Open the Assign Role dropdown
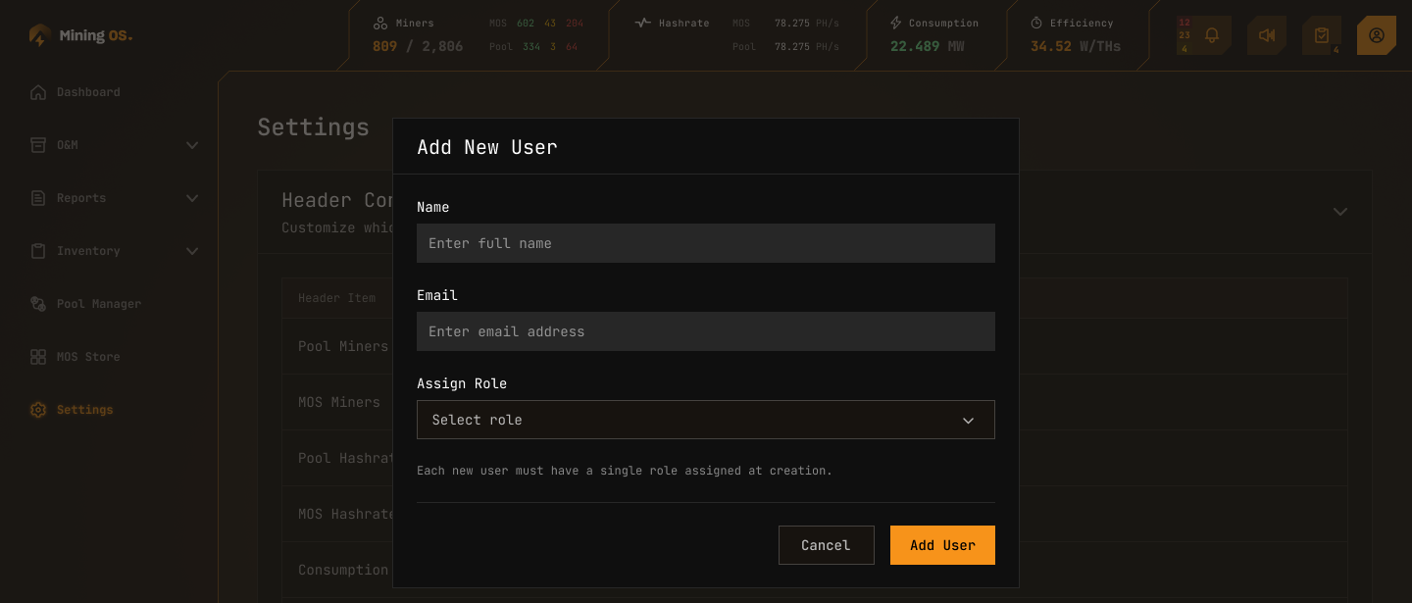 (706, 420)
